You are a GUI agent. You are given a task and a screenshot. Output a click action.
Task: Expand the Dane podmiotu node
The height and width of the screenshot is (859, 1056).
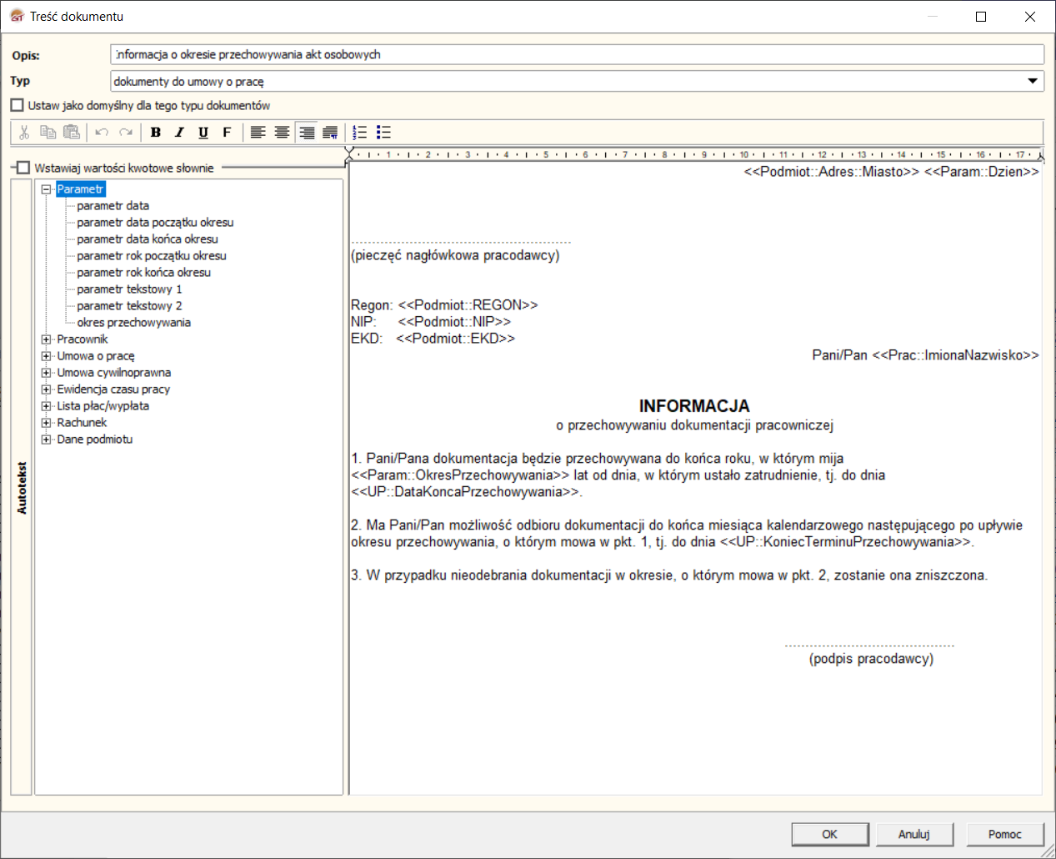tap(47, 440)
